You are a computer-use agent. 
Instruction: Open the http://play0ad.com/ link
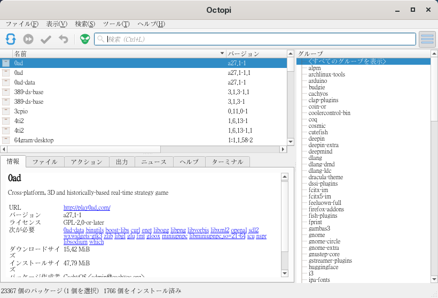click(x=87, y=208)
